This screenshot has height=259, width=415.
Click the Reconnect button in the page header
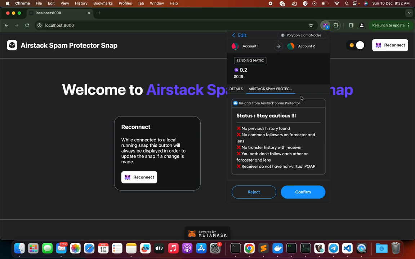(x=390, y=45)
